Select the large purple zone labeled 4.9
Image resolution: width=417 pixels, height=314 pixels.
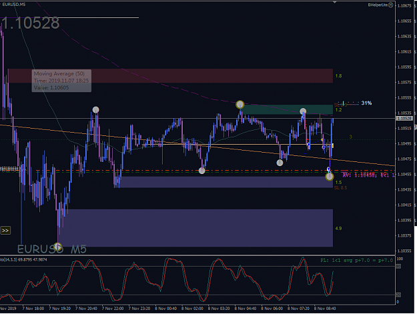(x=196, y=228)
